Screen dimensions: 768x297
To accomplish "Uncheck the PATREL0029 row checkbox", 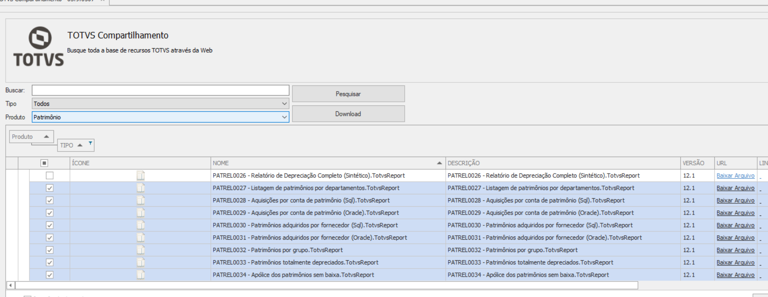I will 50,213.
